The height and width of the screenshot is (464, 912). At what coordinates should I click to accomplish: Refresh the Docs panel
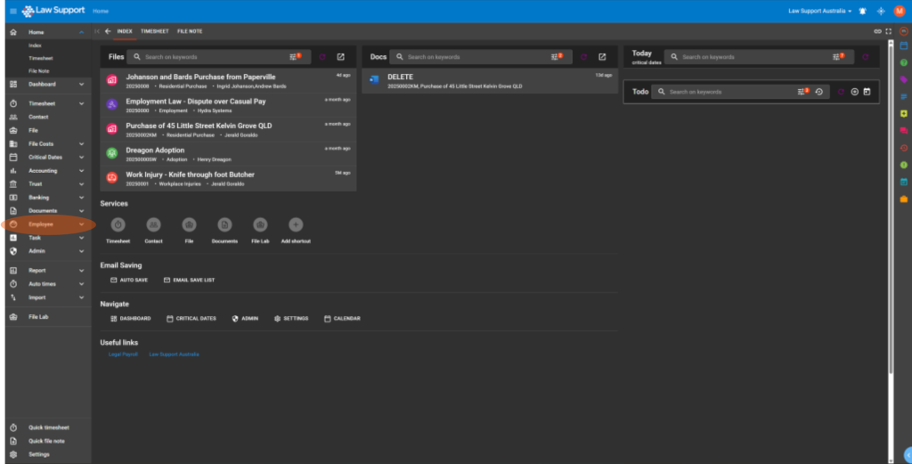point(584,57)
